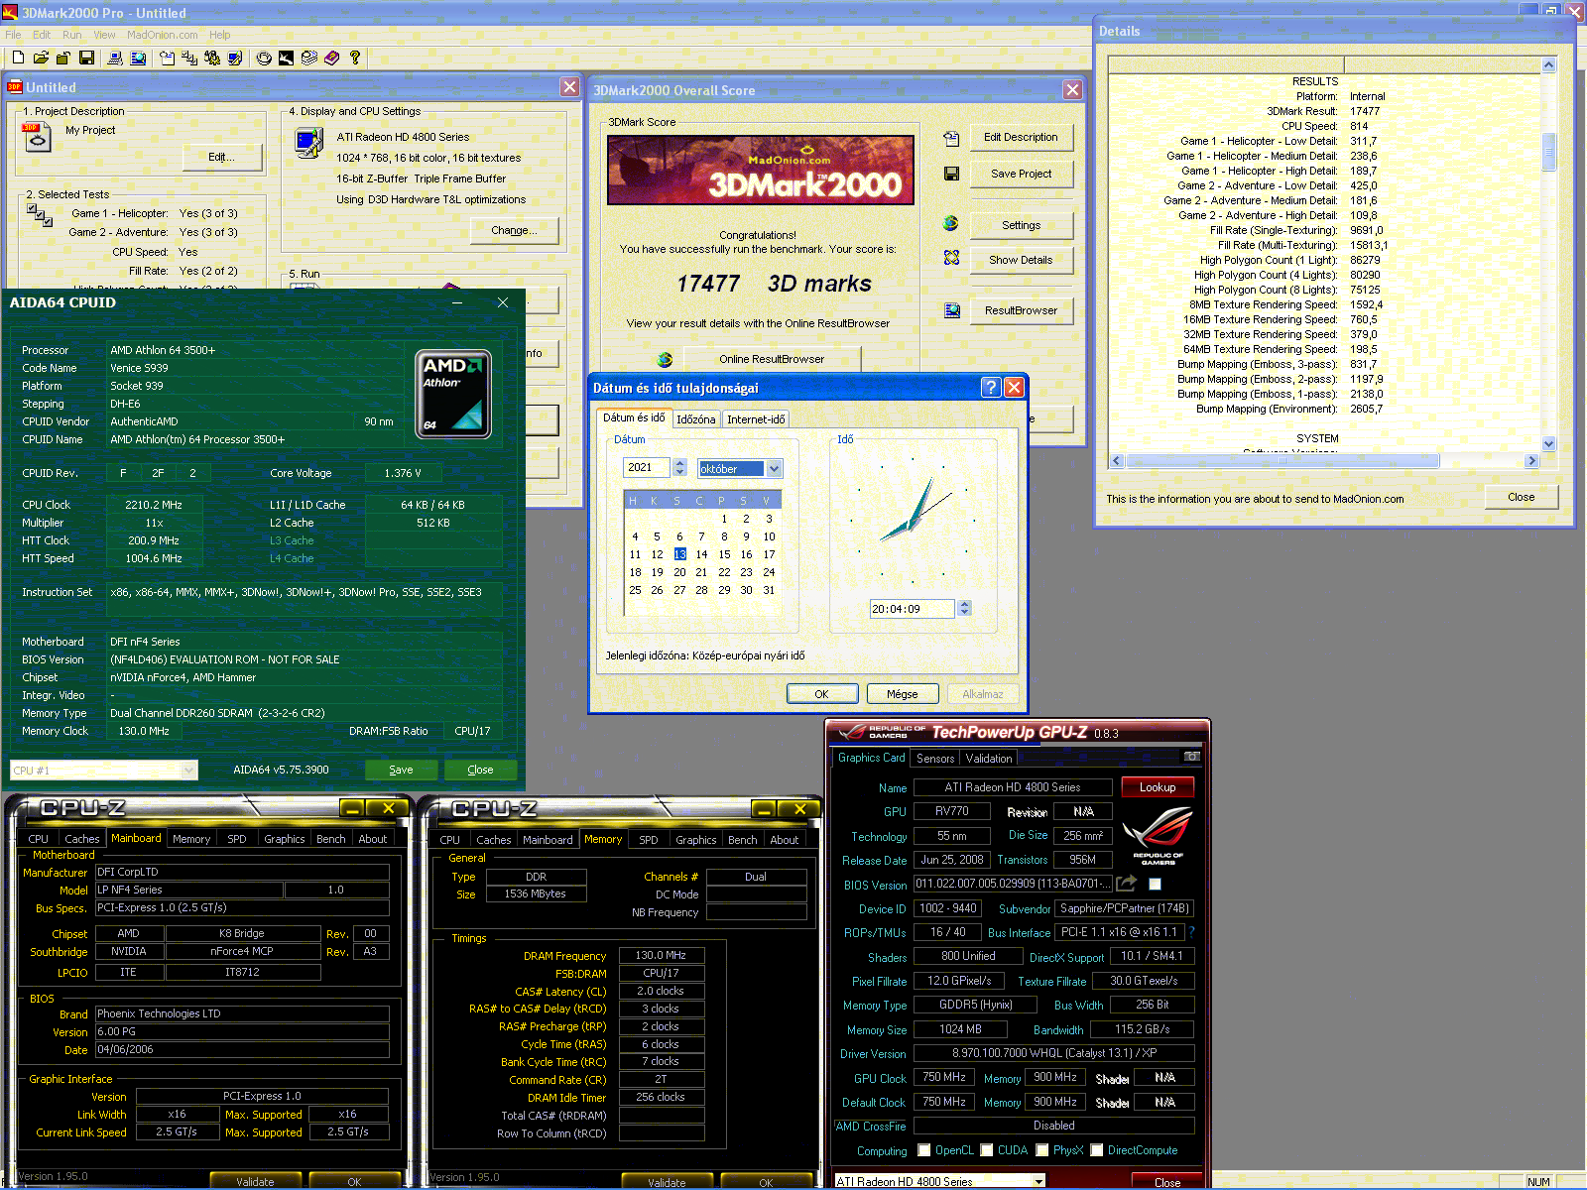The image size is (1587, 1190).
Task: Click the Online ResultBrowser button
Action: (772, 359)
